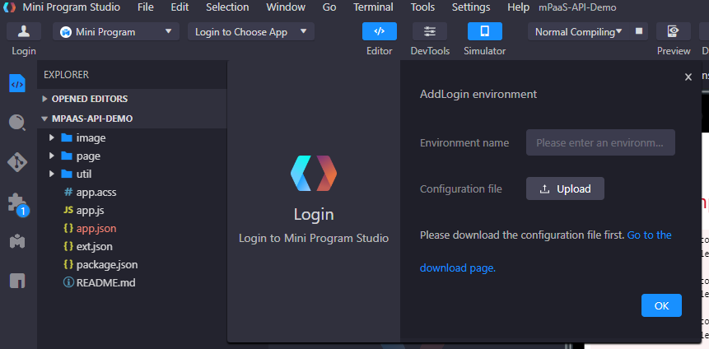
Task: Open the Tools menu
Action: [422, 7]
